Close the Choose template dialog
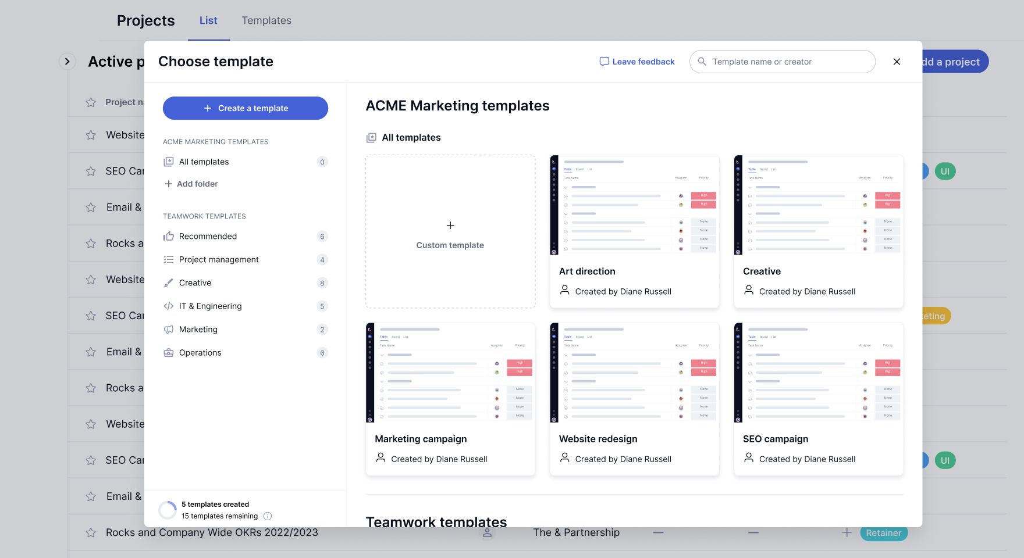Image resolution: width=1024 pixels, height=558 pixels. tap(897, 62)
